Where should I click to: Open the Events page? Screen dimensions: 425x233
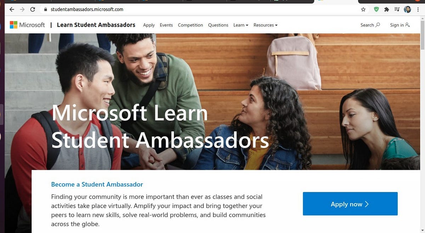click(x=166, y=25)
